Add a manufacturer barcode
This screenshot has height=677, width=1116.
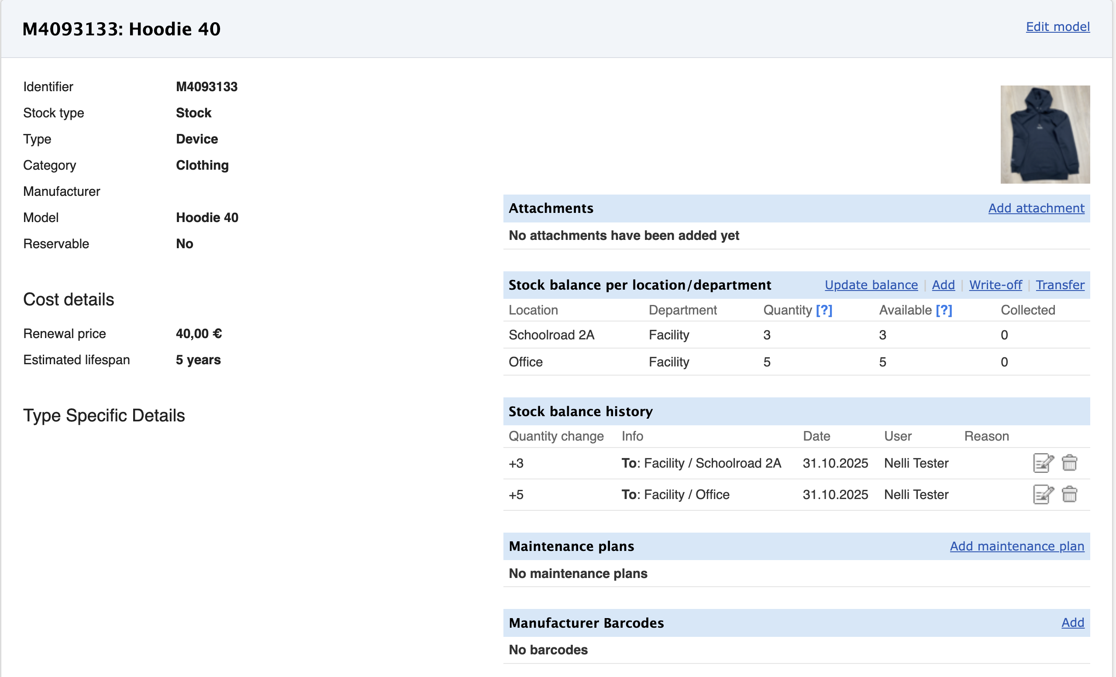pos(1072,623)
